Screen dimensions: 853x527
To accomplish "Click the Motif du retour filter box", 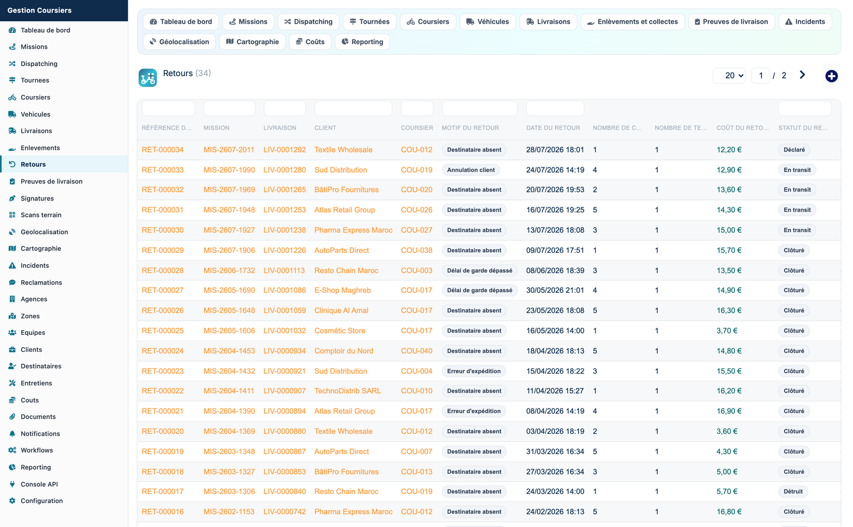I will [x=479, y=108].
